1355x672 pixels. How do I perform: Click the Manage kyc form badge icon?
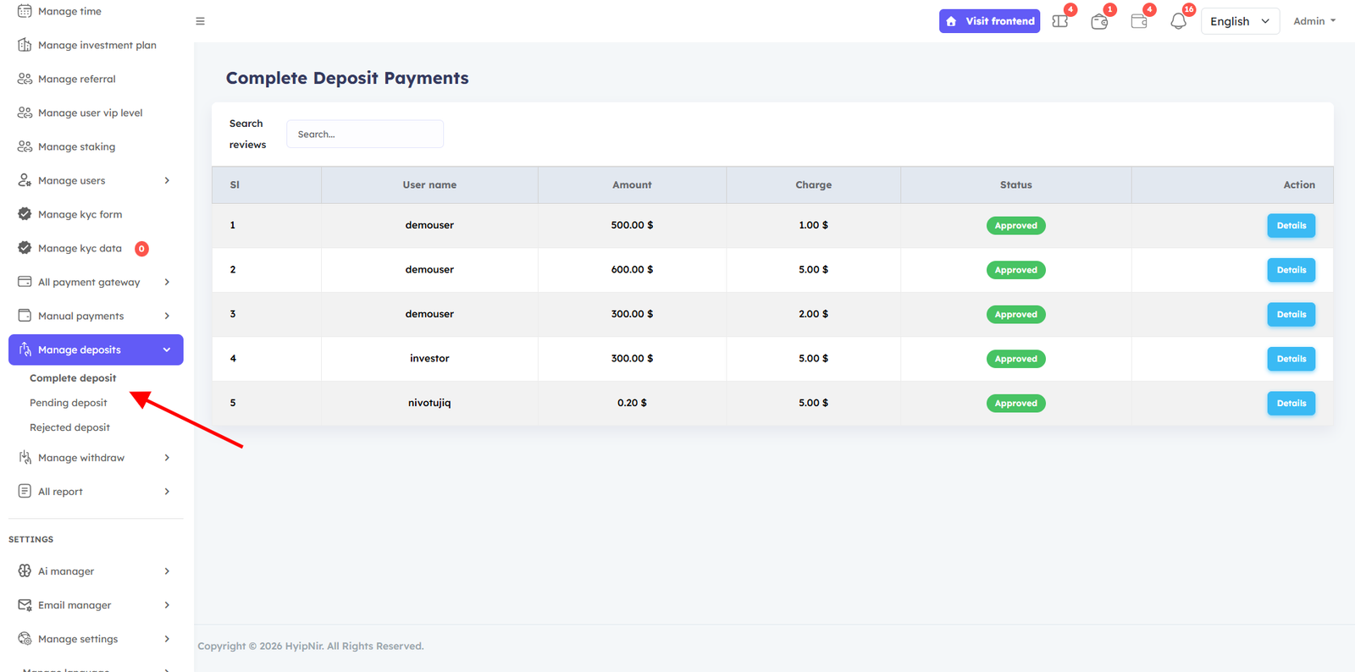pos(25,214)
